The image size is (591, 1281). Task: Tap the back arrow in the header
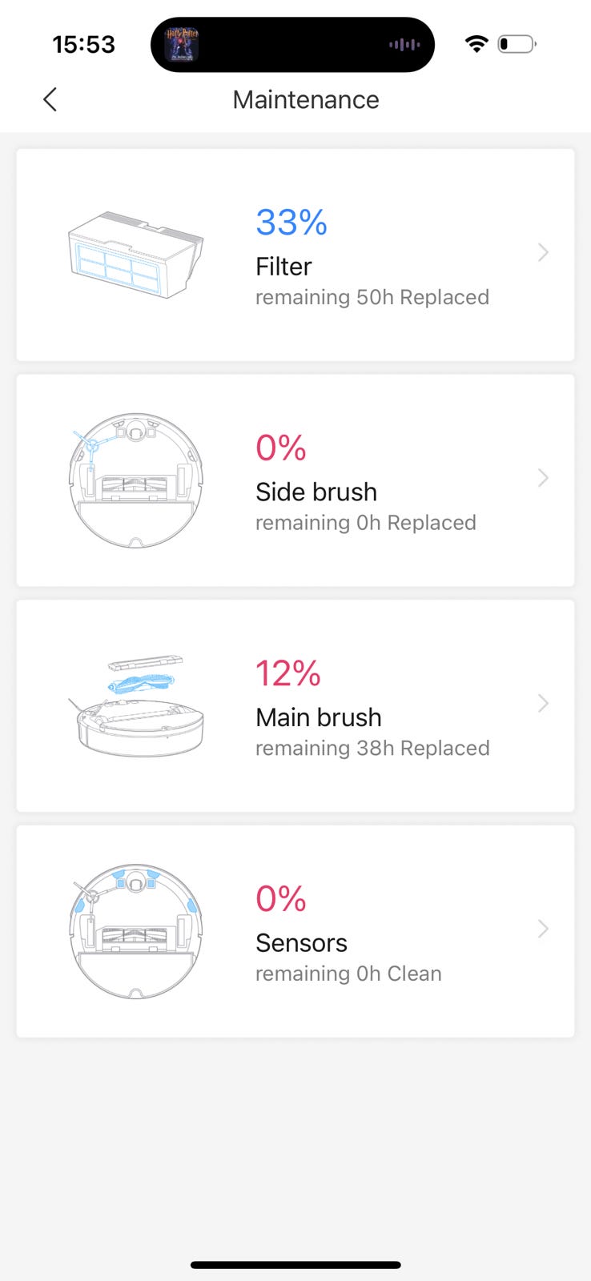click(x=50, y=100)
